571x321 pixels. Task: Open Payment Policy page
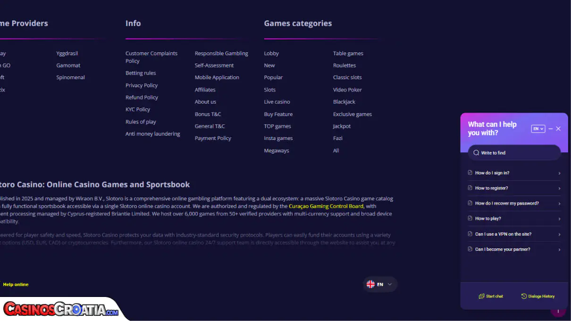213,138
